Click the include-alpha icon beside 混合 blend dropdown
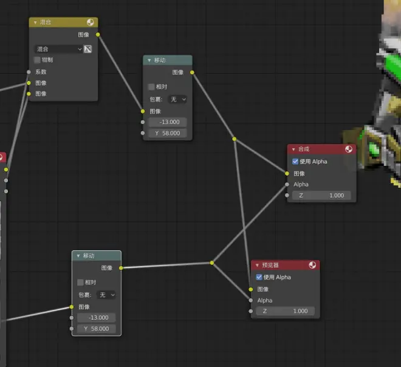Screen dimensions: 401x367 click(x=87, y=49)
